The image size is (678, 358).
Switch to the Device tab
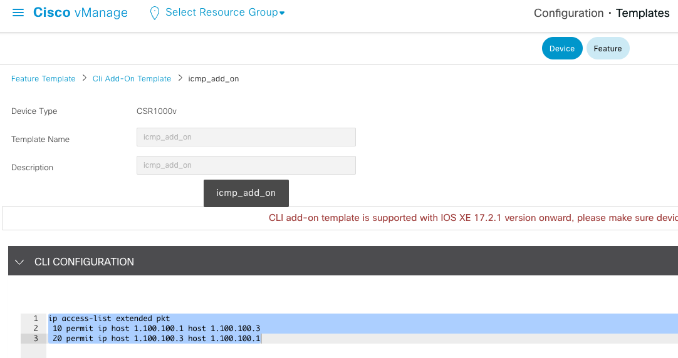(561, 49)
